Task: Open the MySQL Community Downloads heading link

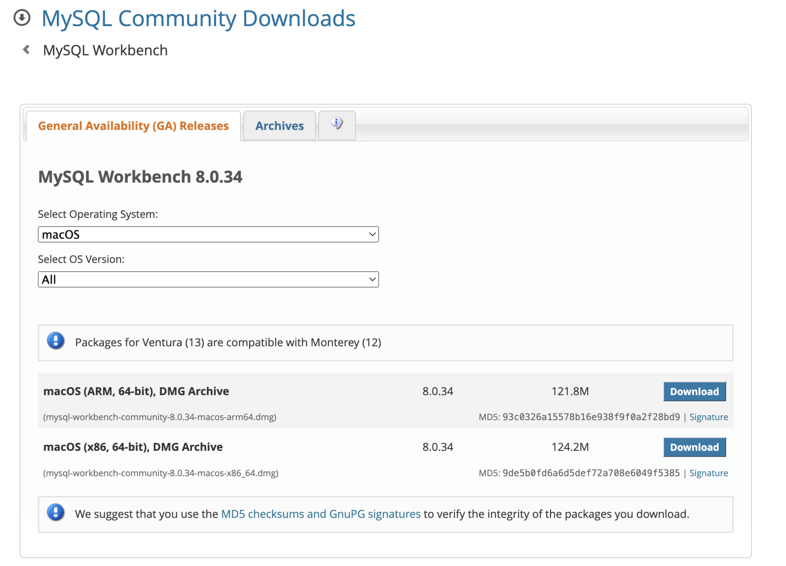Action: coord(198,18)
